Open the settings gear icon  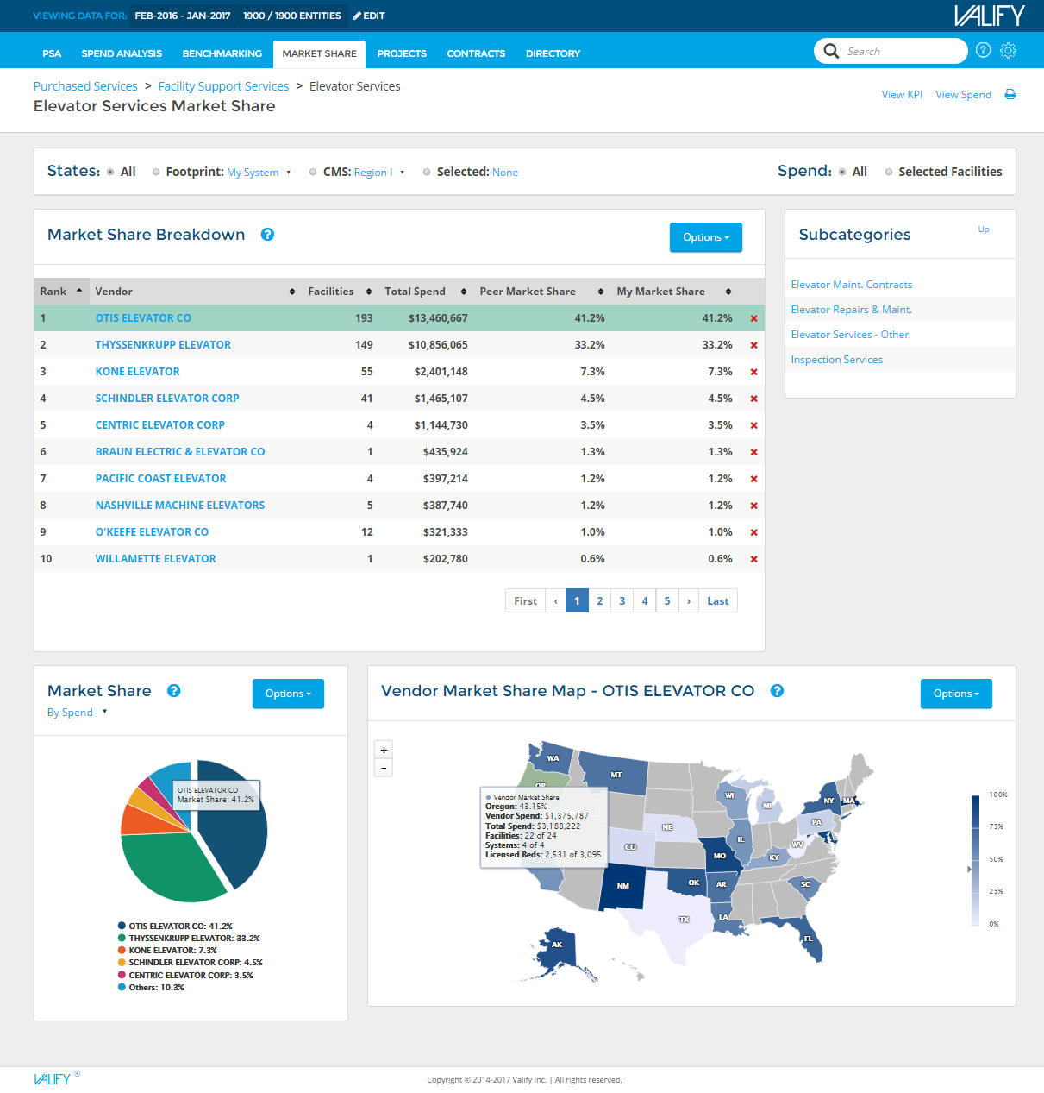[1008, 51]
